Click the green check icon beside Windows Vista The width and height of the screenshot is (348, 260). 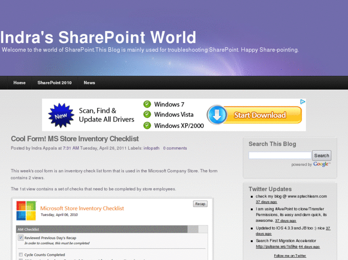tap(147, 114)
